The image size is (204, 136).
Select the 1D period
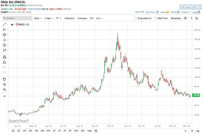13,131
